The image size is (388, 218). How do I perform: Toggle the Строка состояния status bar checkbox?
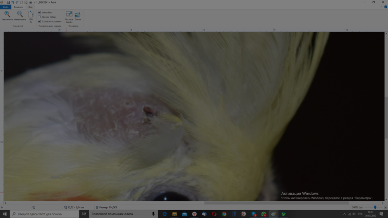[40, 21]
